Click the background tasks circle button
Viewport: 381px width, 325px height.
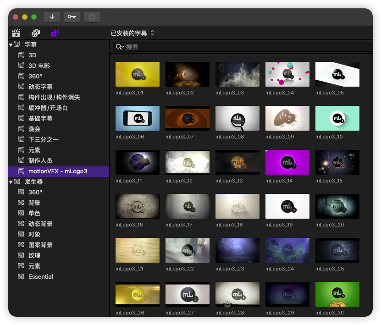(92, 17)
